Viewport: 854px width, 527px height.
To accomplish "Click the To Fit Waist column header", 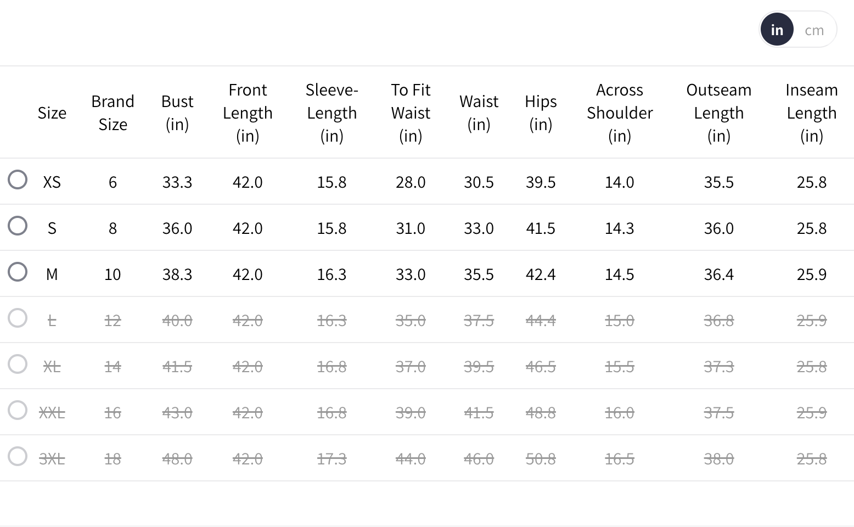I will click(x=411, y=113).
